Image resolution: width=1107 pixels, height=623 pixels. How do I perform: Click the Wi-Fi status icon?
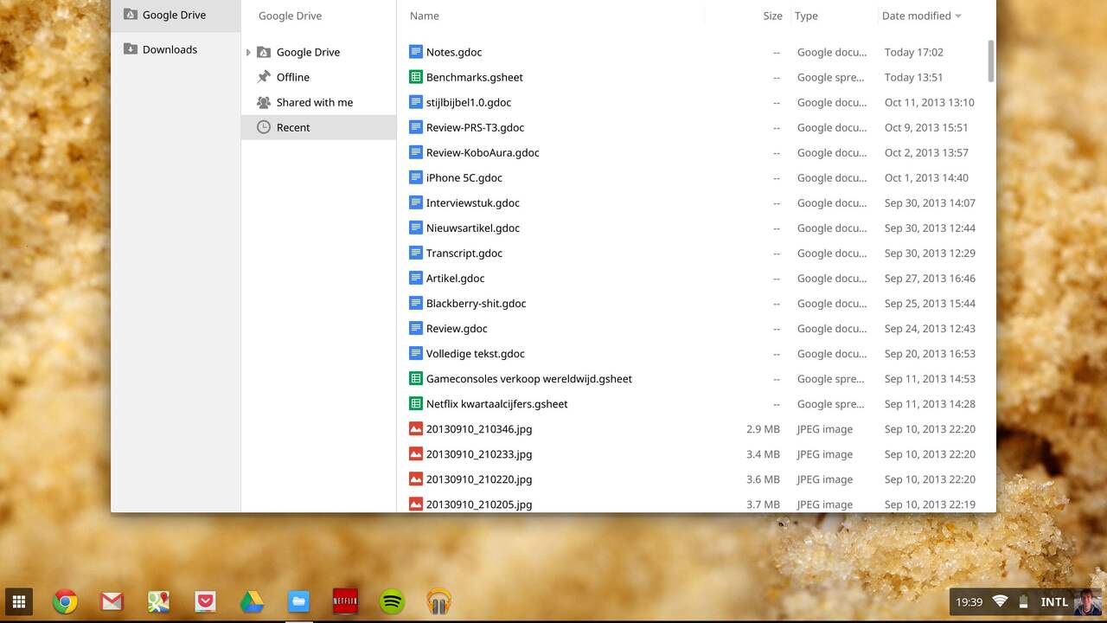[x=1000, y=601]
